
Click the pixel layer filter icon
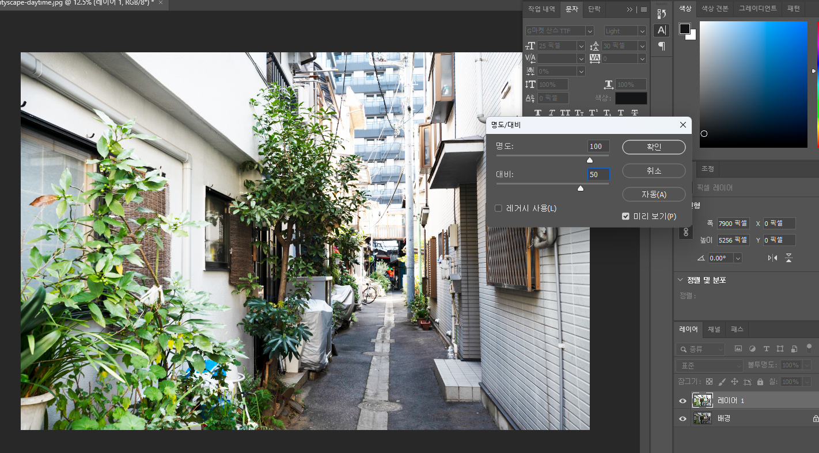[738, 348]
